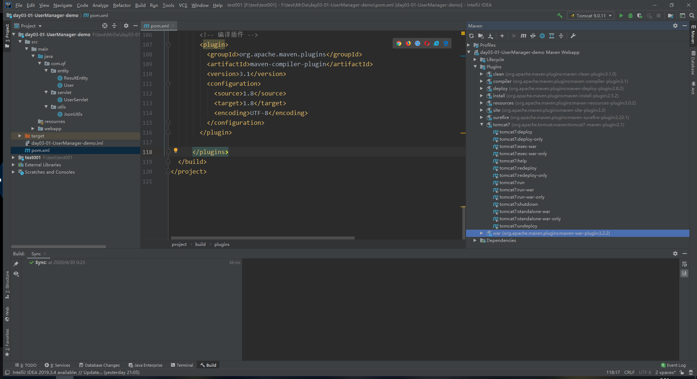Collapse the tomcat7 plugin node

click(x=481, y=124)
